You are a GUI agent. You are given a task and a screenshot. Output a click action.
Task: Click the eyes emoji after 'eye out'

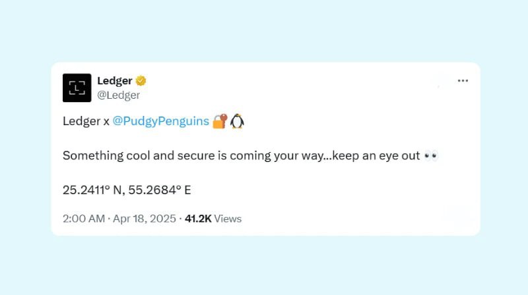pos(431,155)
